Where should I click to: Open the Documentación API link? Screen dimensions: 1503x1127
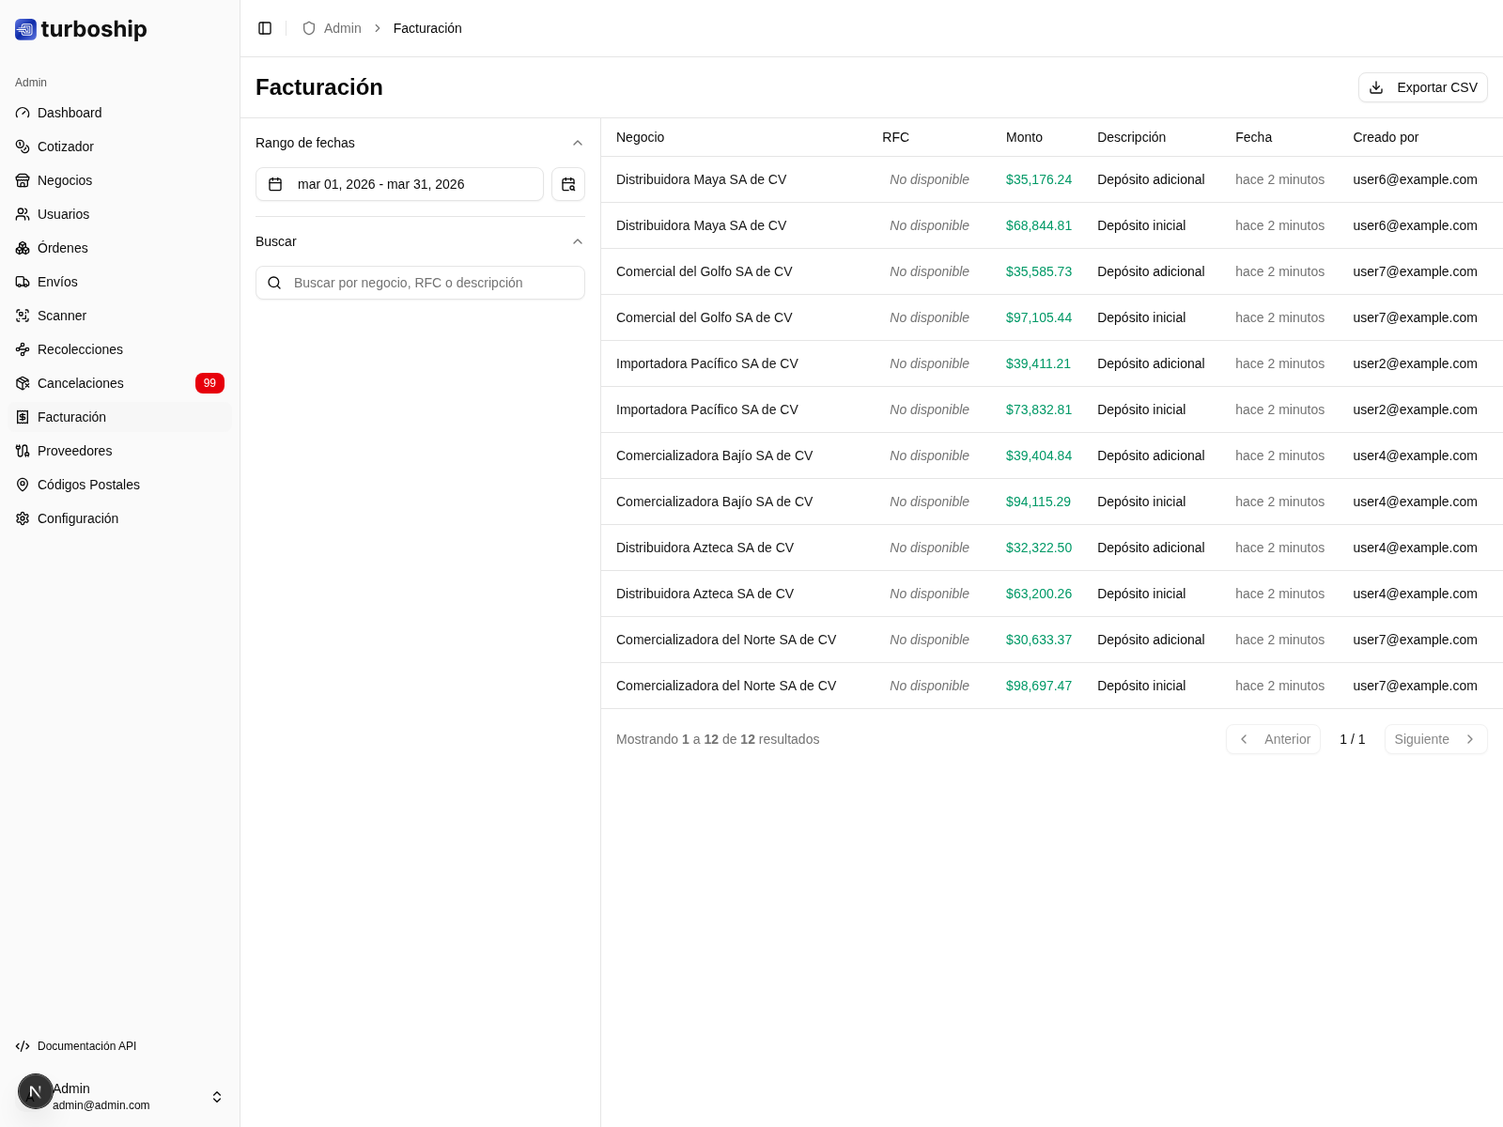click(x=86, y=1046)
